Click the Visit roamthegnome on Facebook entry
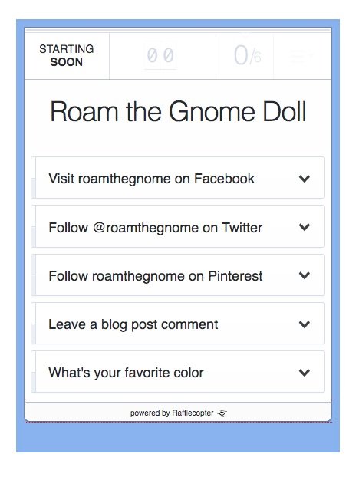The image size is (359, 477). pos(178,178)
